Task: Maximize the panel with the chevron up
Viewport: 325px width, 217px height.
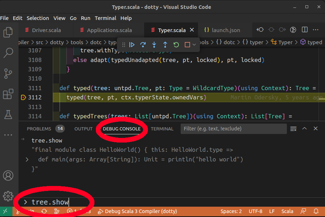Action: click(305, 129)
